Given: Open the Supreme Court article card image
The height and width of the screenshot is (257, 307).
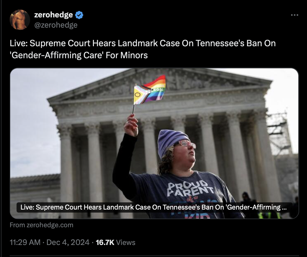Looking at the screenshot, I should click(x=154, y=143).
